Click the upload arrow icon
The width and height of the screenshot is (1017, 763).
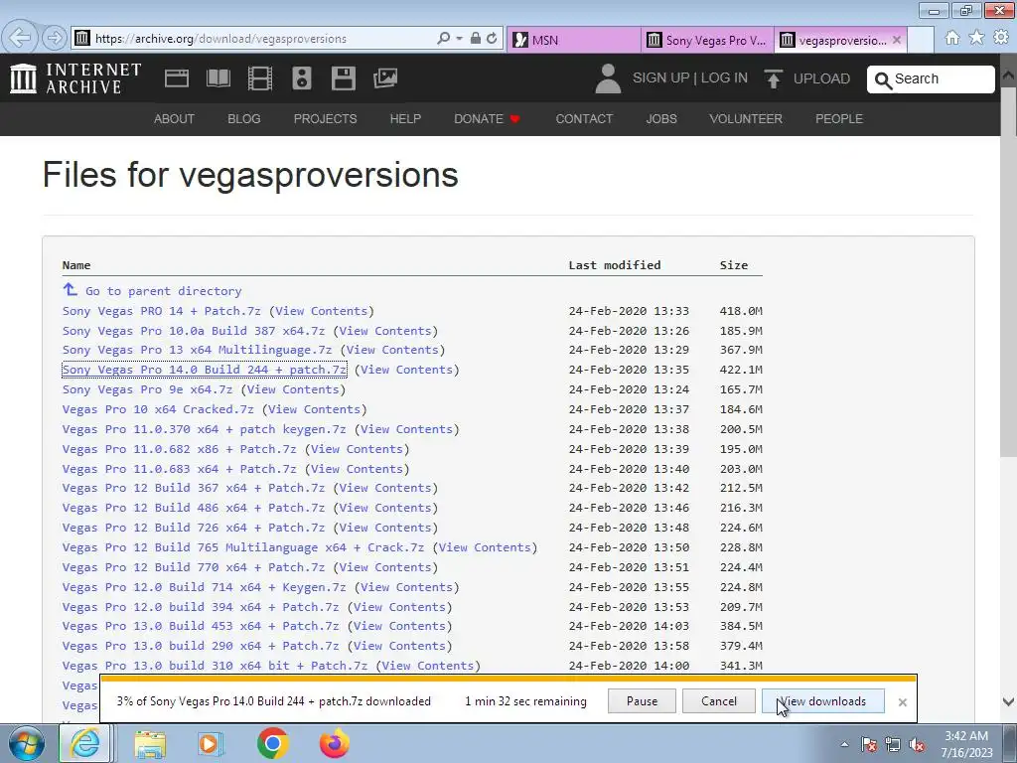tap(773, 78)
